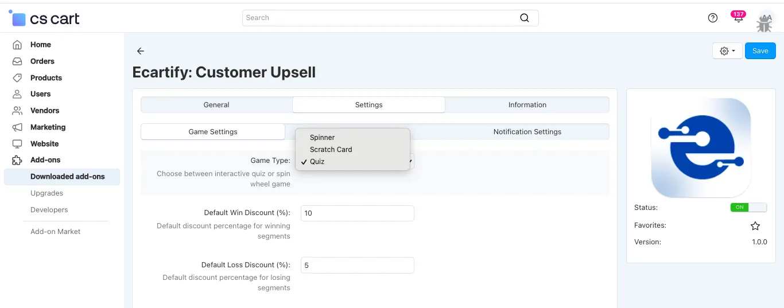Screen dimensions: 784x308
Task: Toggle the add-on Status ON switch
Action: 748,208
